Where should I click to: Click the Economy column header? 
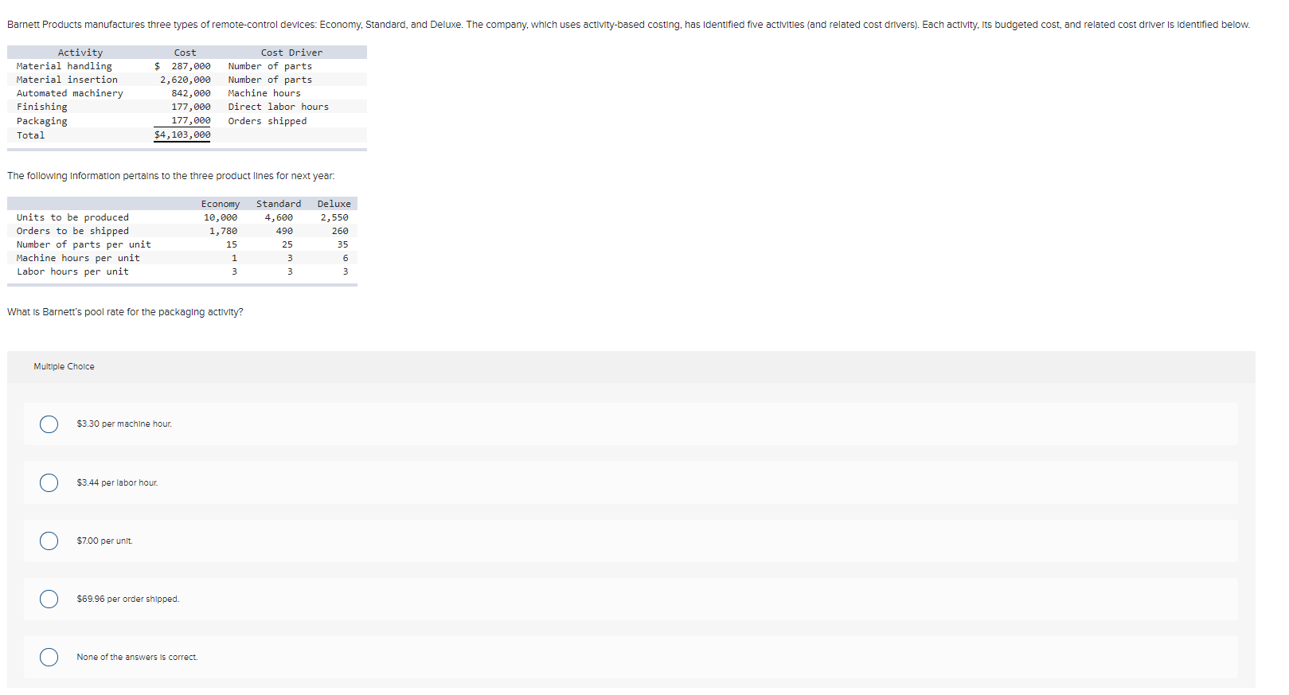coord(221,205)
